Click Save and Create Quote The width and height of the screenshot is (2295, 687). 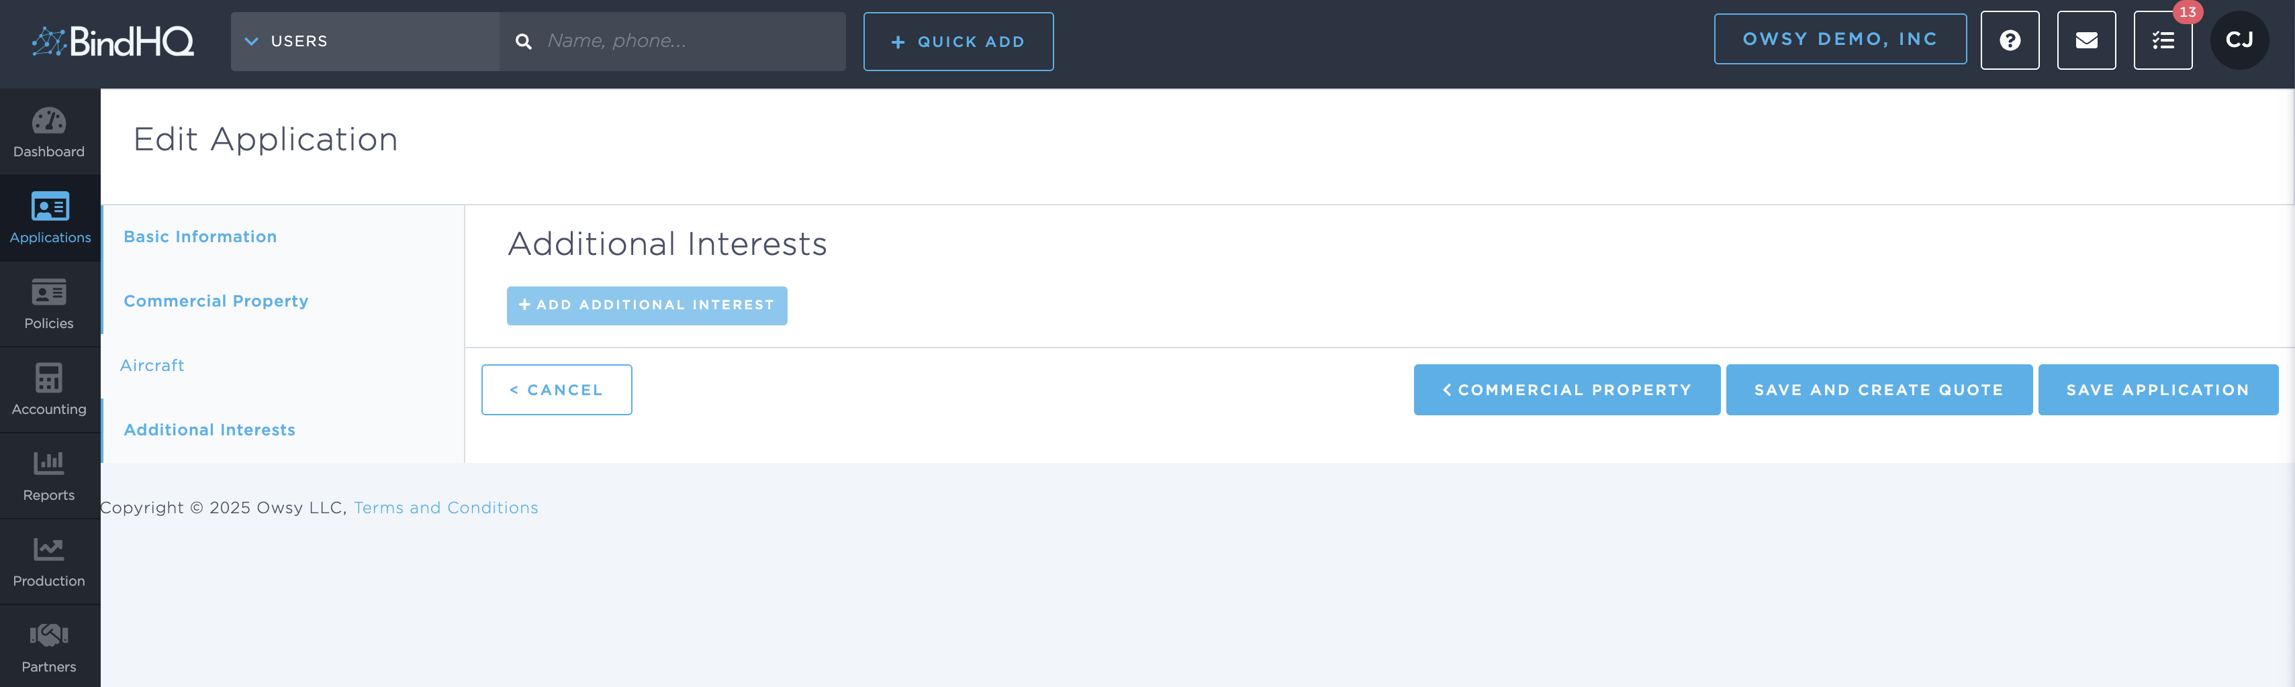click(1878, 390)
